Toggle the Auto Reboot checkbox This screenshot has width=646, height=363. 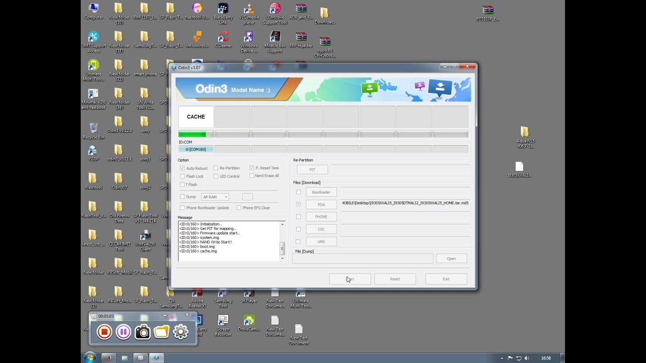182,168
